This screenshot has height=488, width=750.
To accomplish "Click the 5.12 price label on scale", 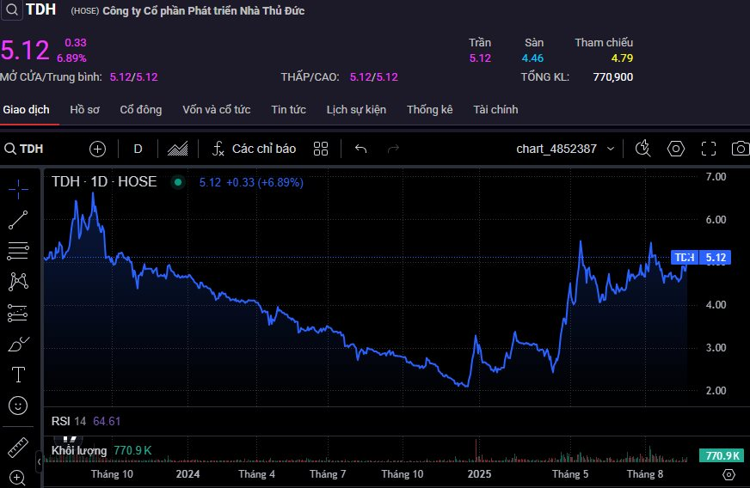I will tap(715, 257).
